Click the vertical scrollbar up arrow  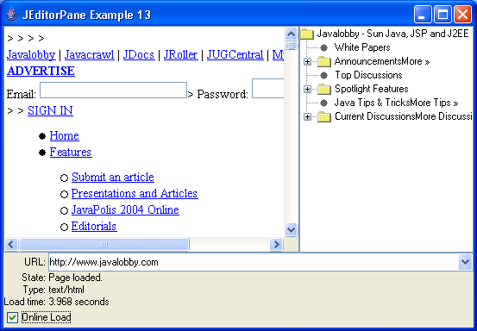click(x=292, y=34)
